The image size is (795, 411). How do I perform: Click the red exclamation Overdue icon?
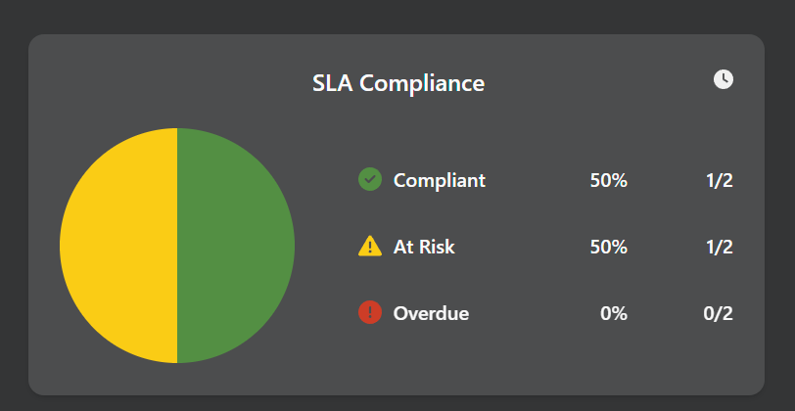(x=370, y=313)
